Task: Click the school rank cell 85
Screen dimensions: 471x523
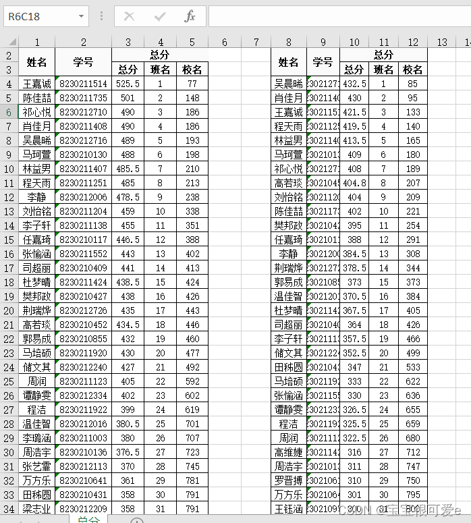Action: click(x=413, y=84)
